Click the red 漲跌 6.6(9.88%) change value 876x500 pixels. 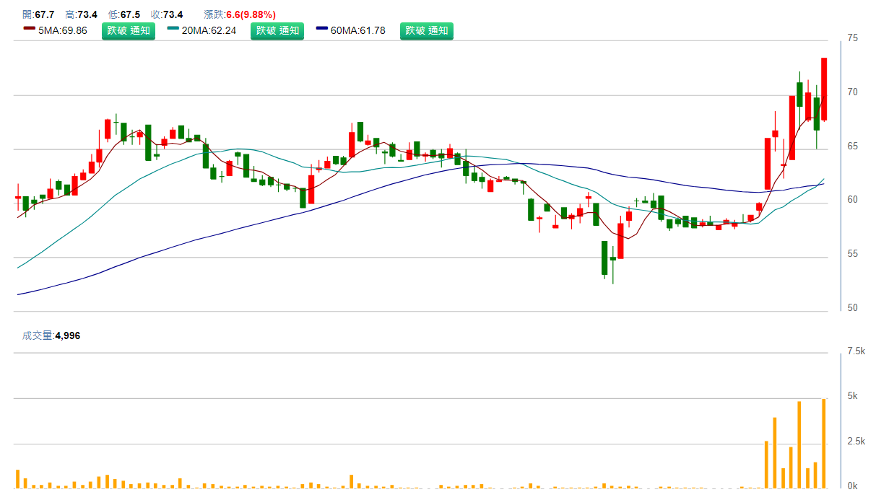pyautogui.click(x=251, y=14)
